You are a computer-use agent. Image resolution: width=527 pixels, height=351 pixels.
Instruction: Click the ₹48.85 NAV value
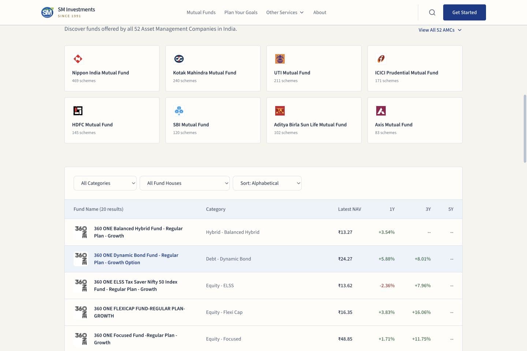click(345, 339)
